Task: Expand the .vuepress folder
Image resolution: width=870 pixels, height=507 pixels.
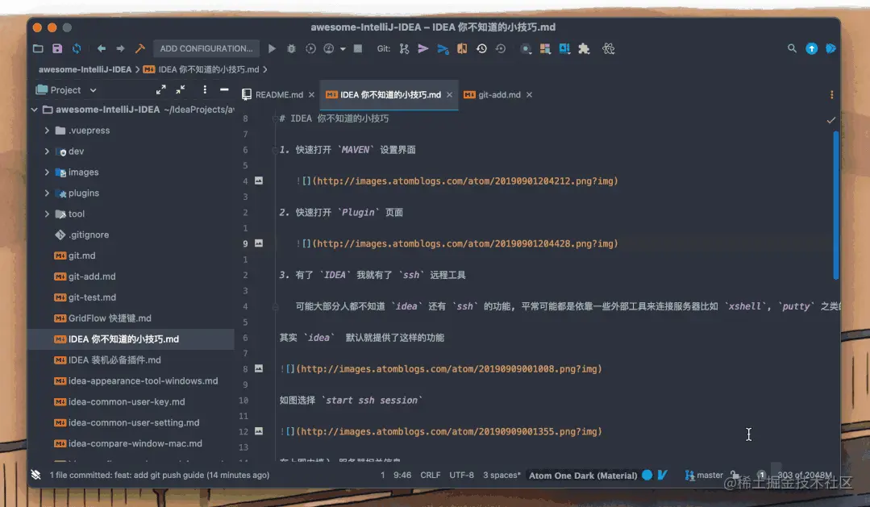Action: coord(47,131)
